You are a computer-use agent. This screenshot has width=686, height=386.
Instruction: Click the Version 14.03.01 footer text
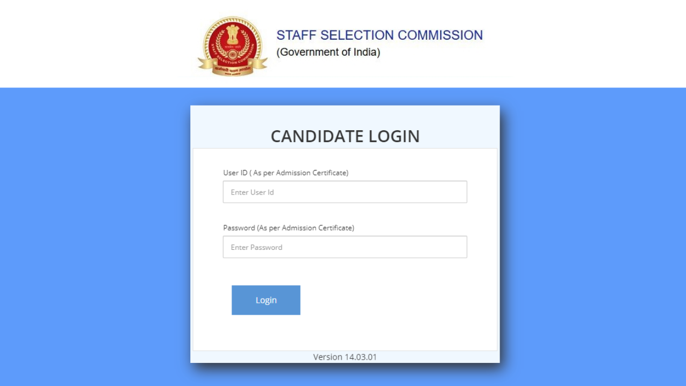click(x=345, y=357)
